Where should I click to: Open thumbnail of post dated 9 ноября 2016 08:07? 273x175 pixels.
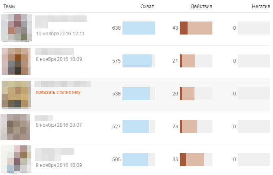(x=15, y=127)
